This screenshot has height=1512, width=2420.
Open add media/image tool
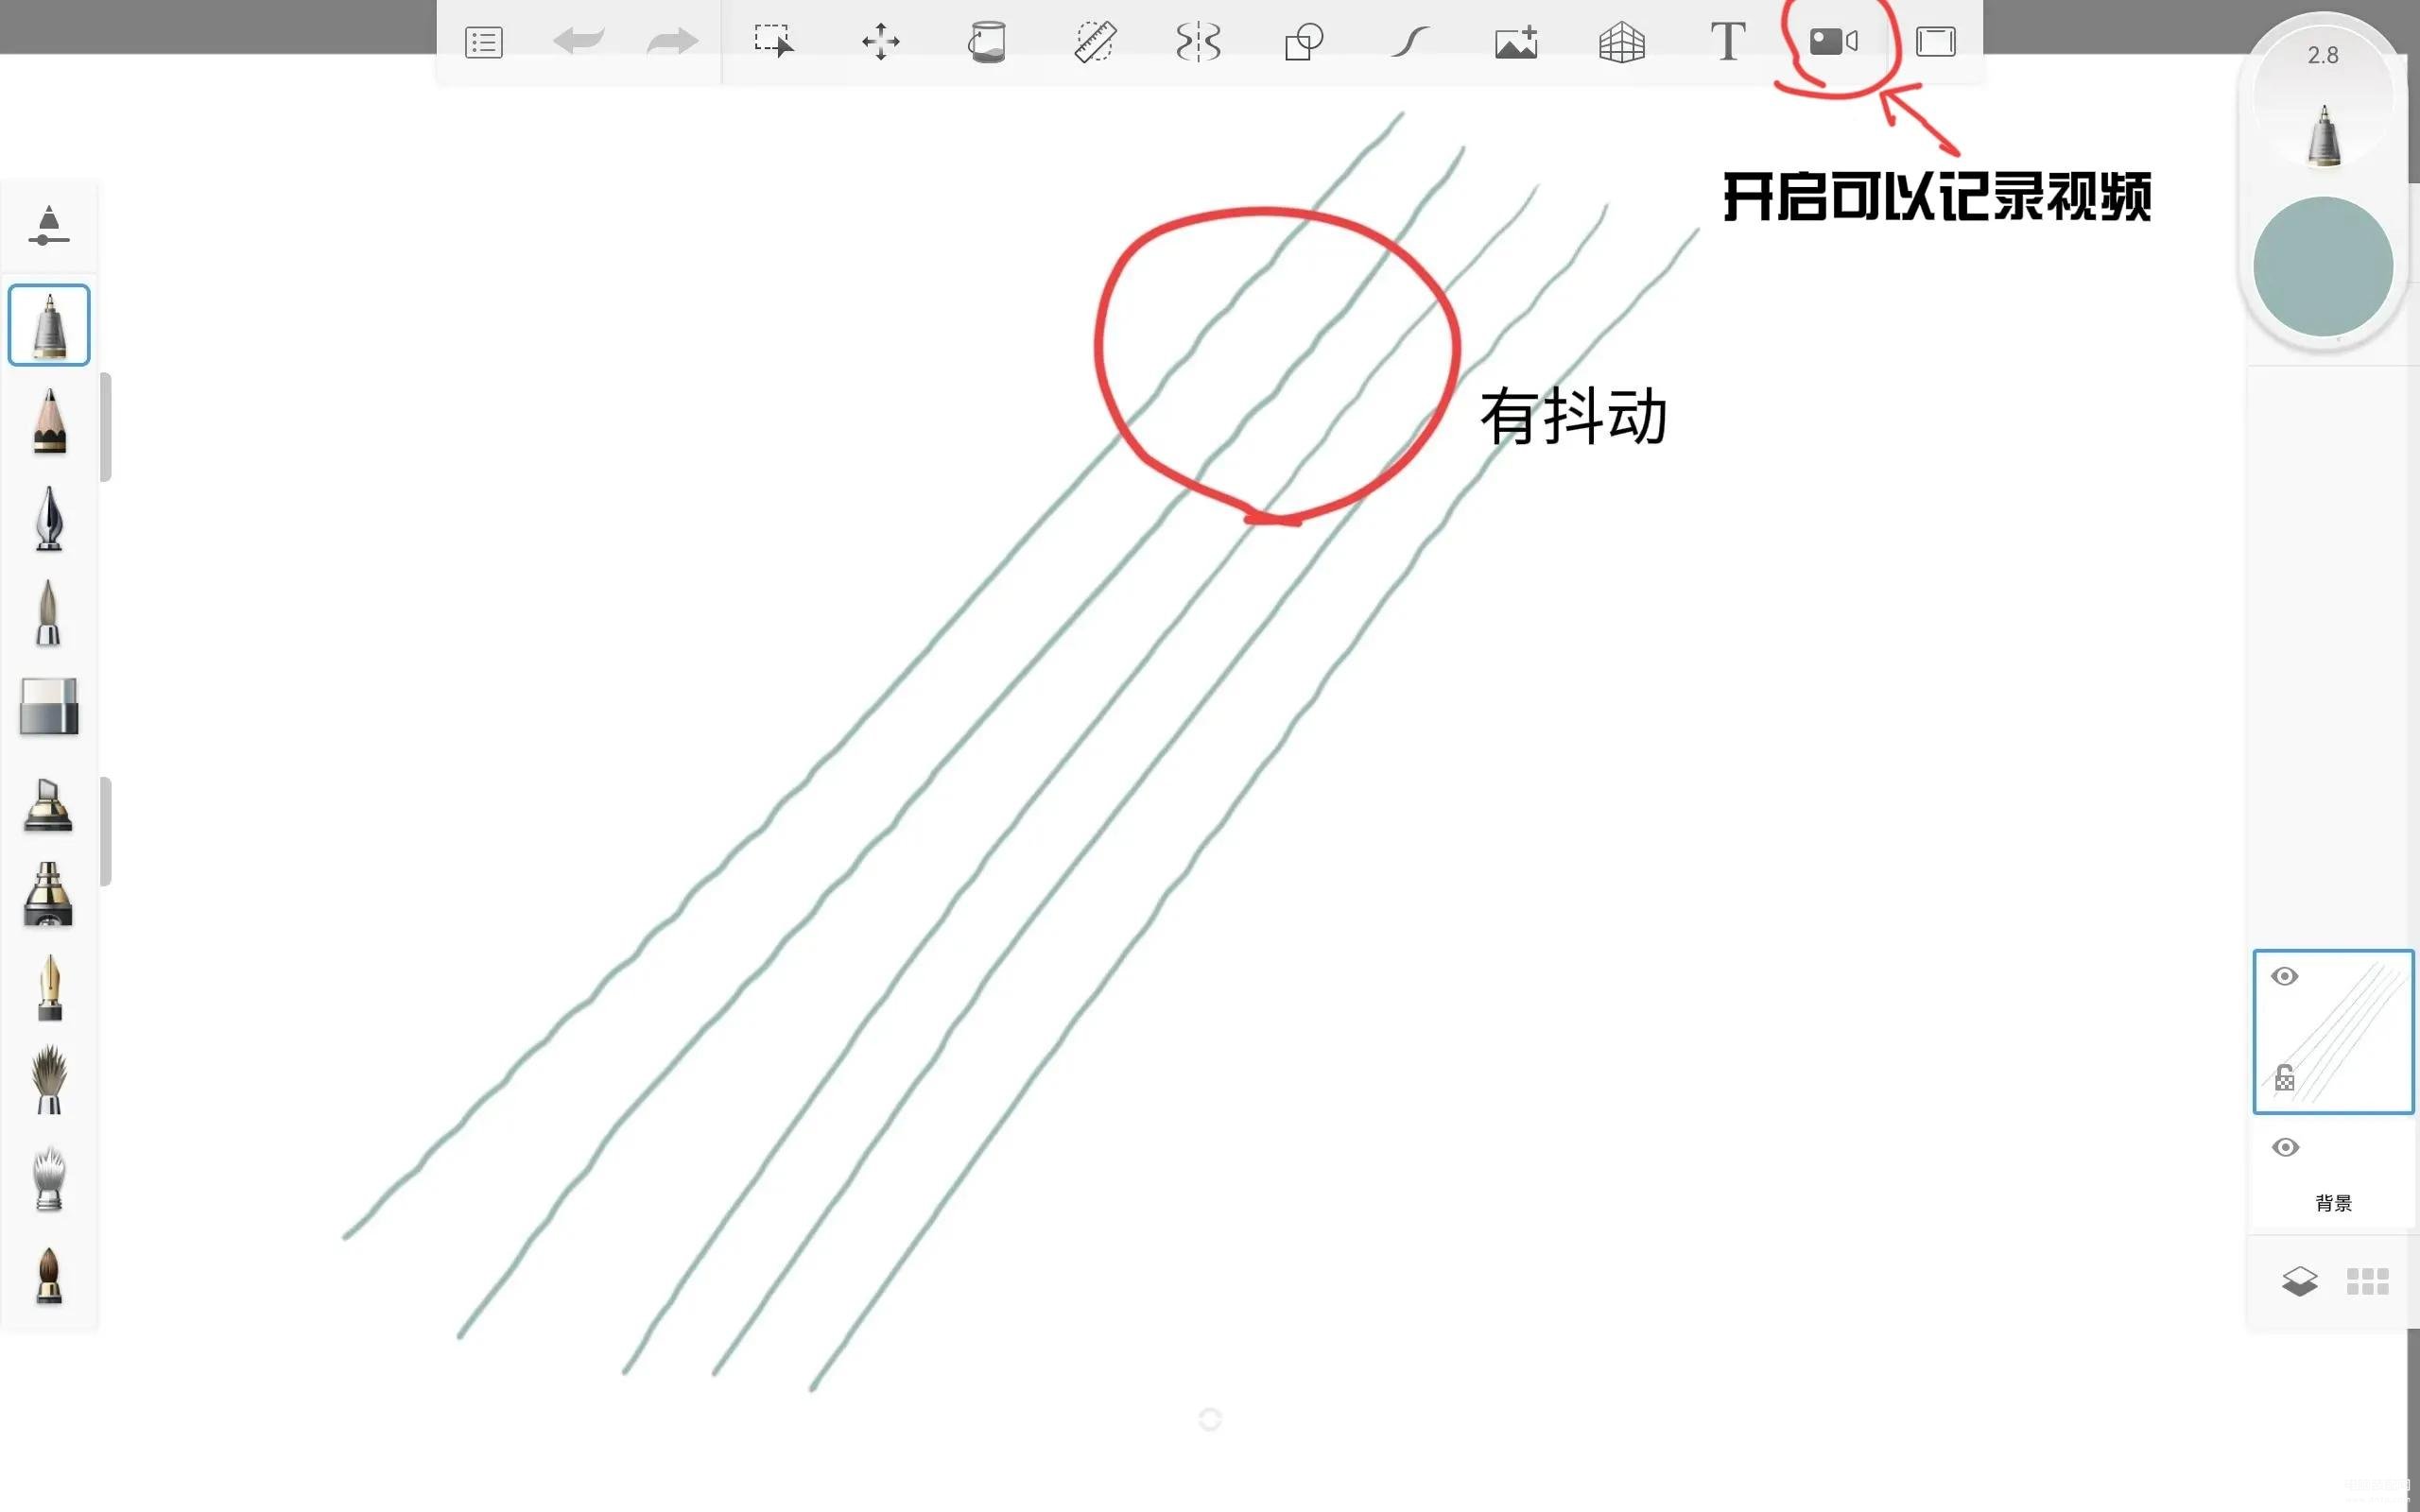1514,40
